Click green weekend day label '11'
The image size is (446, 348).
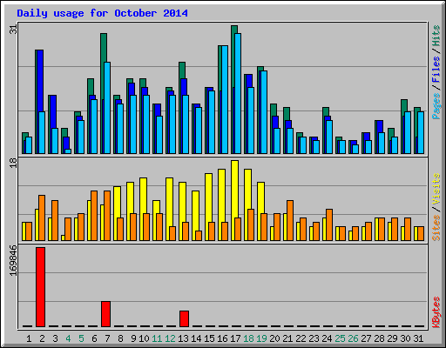(x=157, y=338)
